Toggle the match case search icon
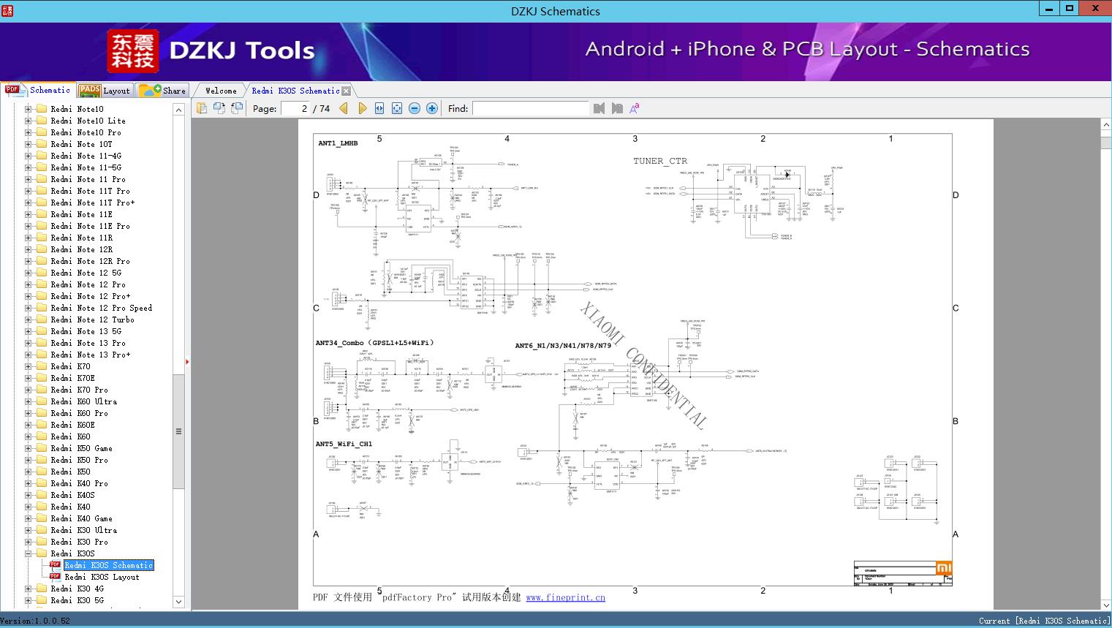Image resolution: width=1112 pixels, height=628 pixels. [635, 108]
